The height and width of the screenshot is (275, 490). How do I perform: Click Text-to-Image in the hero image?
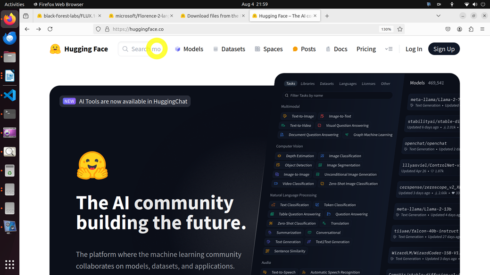[299, 116]
